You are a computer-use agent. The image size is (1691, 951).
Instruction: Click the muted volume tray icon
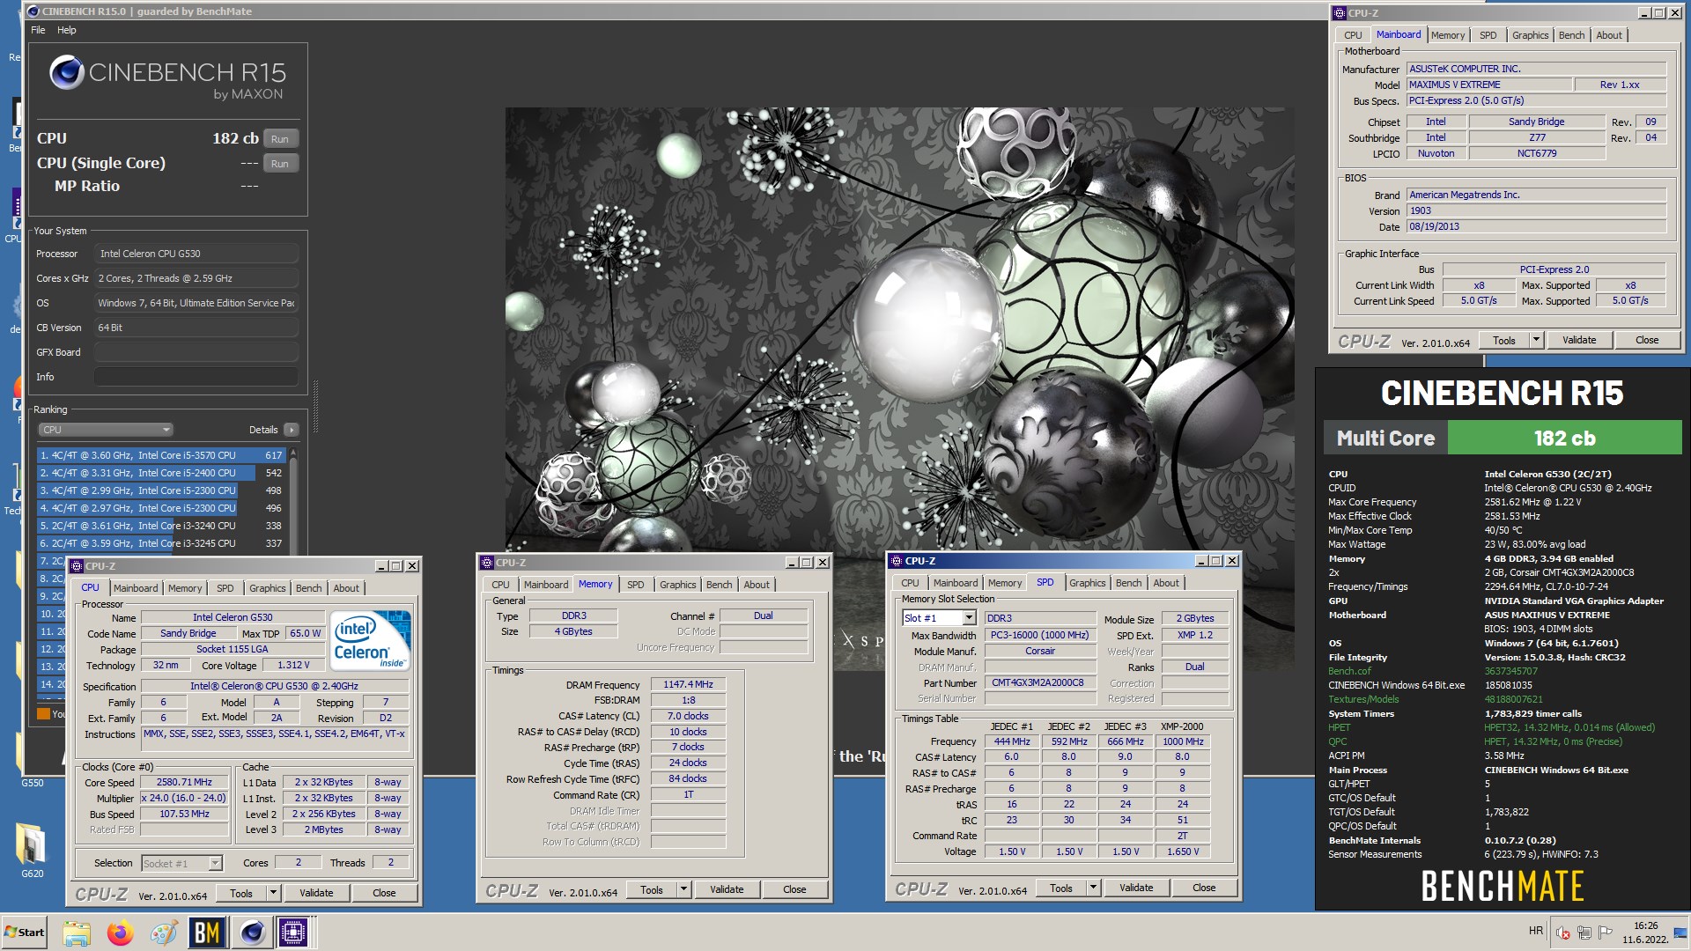(x=1563, y=933)
